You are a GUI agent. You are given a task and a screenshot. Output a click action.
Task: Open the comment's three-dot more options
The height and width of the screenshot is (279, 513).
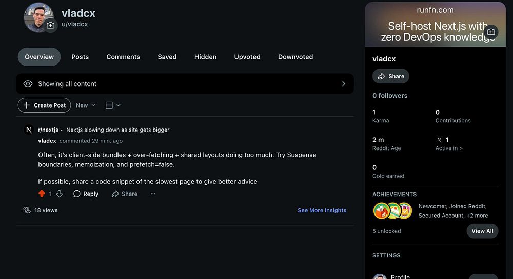pyautogui.click(x=153, y=194)
